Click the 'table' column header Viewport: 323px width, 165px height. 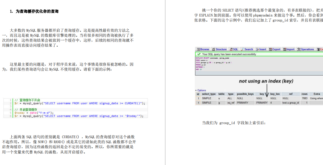[221, 94]
